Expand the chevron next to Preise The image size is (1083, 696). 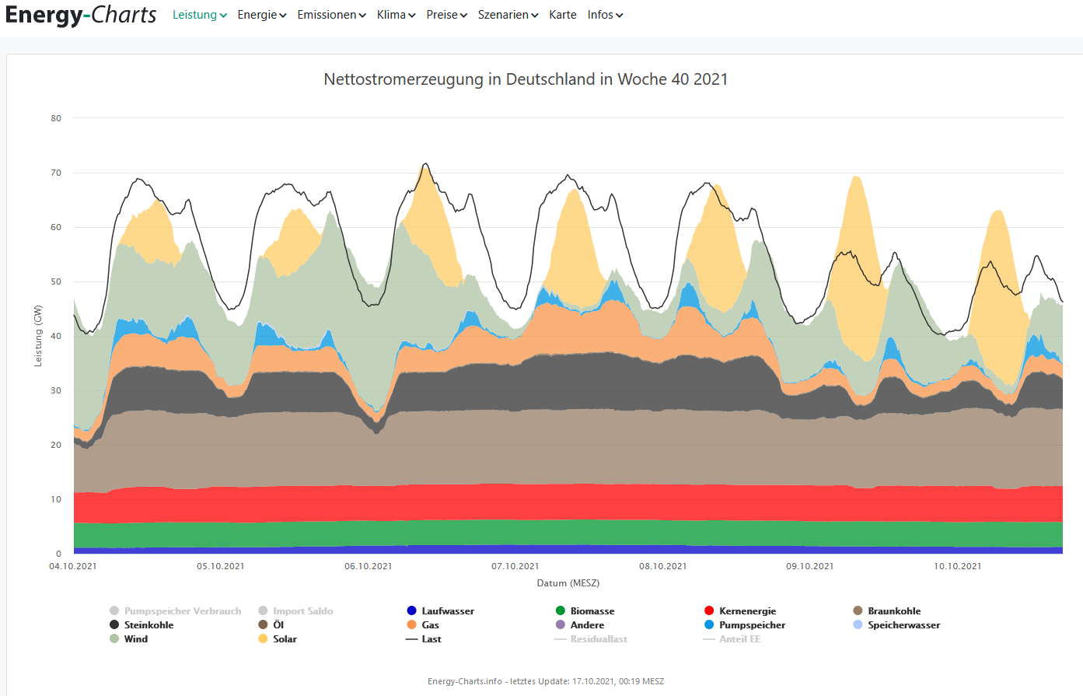pos(463,16)
